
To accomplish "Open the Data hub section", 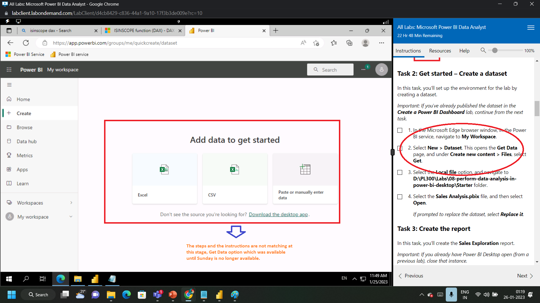I will point(27,141).
